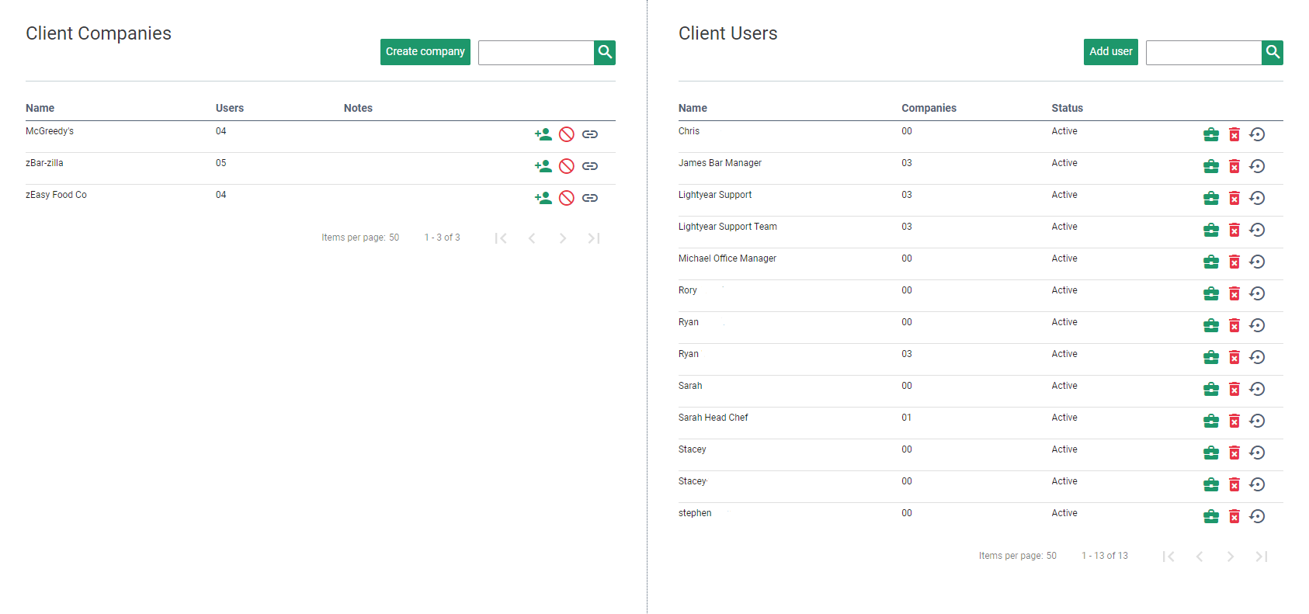Jump to last page of client companies
The image size is (1309, 614).
(x=594, y=238)
